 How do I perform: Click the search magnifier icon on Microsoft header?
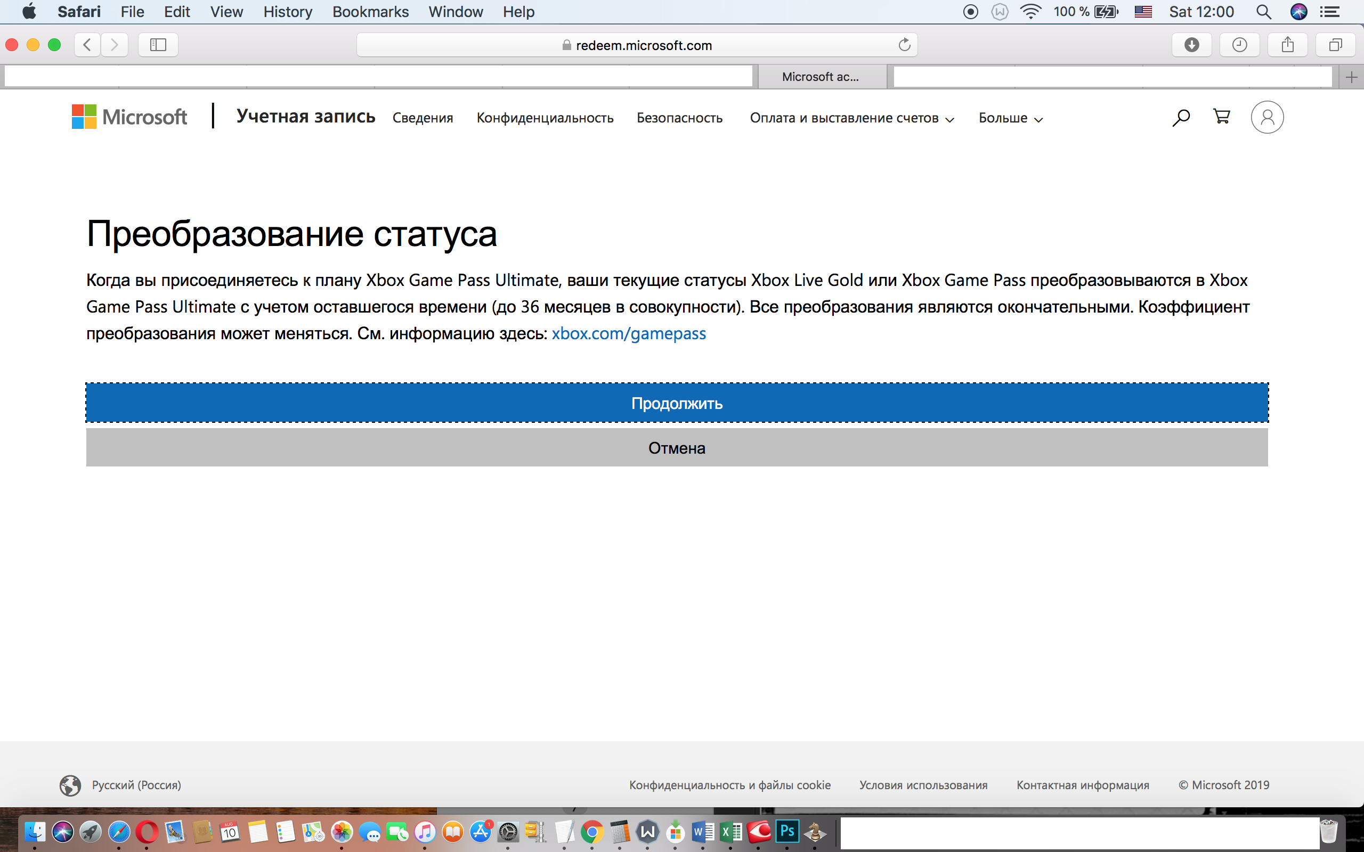tap(1181, 117)
